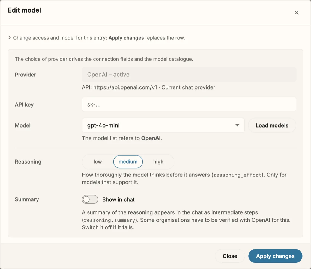This screenshot has width=311, height=269.
Task: Click the Summary label
Action: (27, 199)
